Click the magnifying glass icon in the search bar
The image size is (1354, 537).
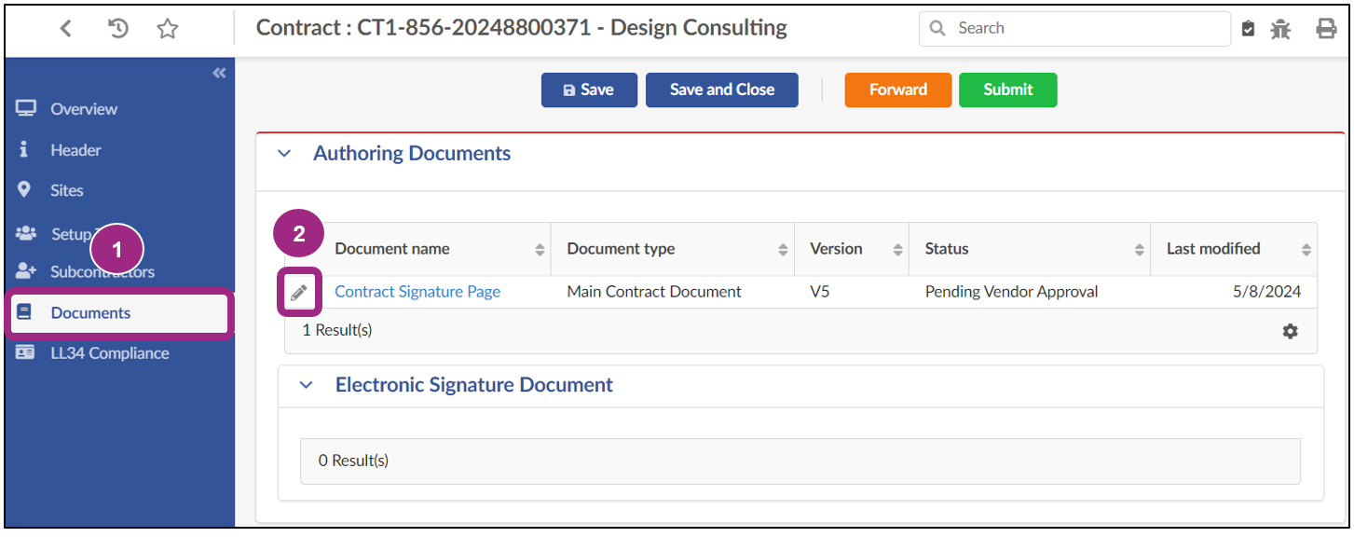[937, 28]
